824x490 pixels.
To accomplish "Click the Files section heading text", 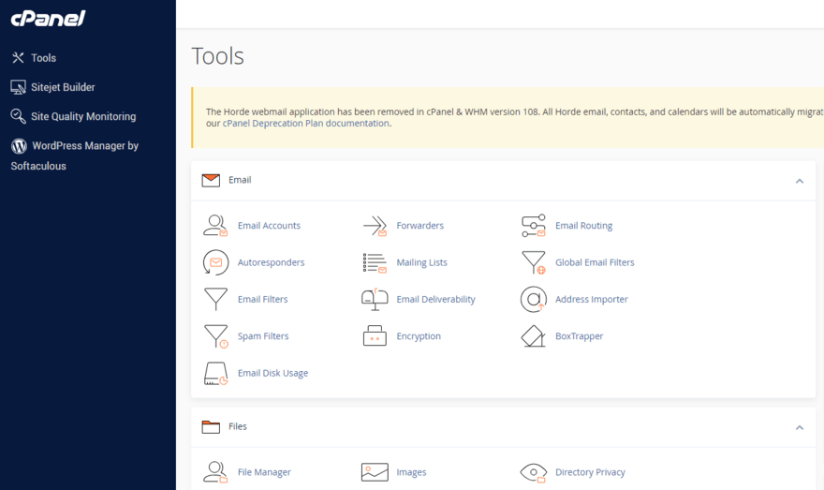I will pyautogui.click(x=238, y=426).
